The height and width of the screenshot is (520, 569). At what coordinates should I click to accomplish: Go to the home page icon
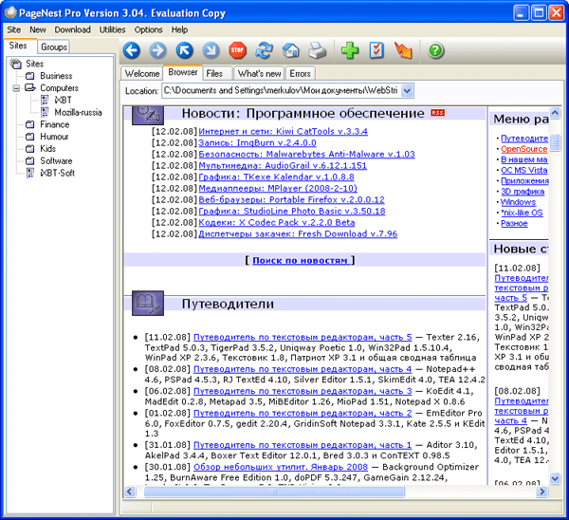pyautogui.click(x=291, y=50)
